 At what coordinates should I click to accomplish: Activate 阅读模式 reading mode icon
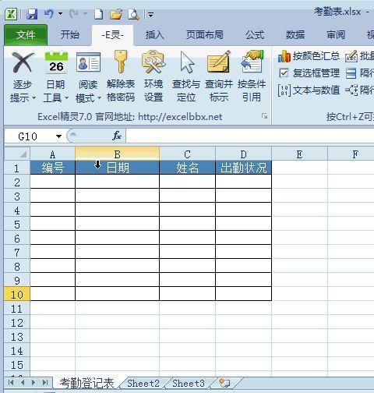(88, 76)
